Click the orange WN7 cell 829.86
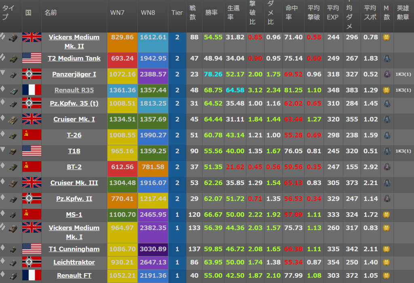 click(x=122, y=42)
